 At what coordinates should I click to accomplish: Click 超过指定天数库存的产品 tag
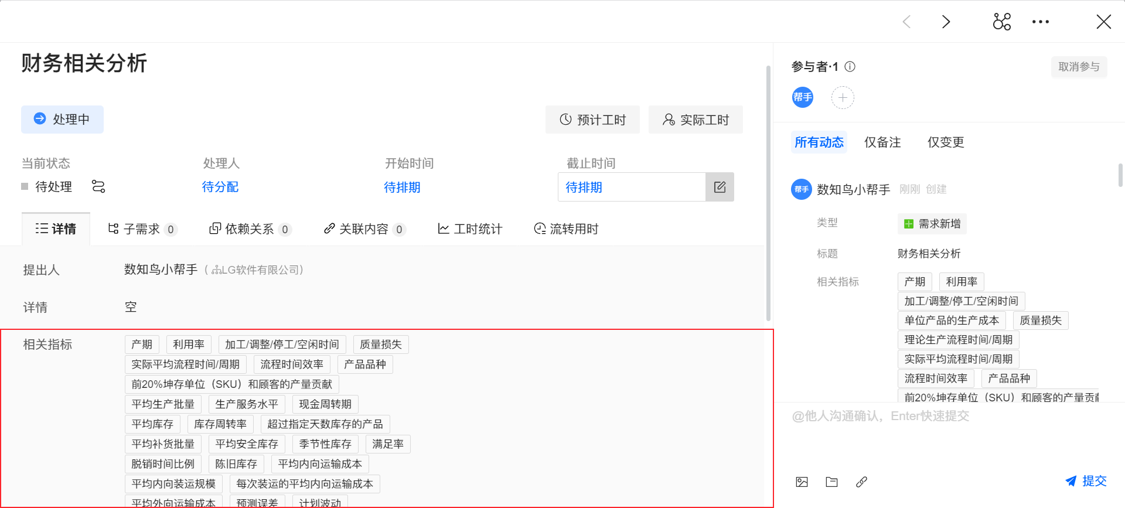coord(325,424)
